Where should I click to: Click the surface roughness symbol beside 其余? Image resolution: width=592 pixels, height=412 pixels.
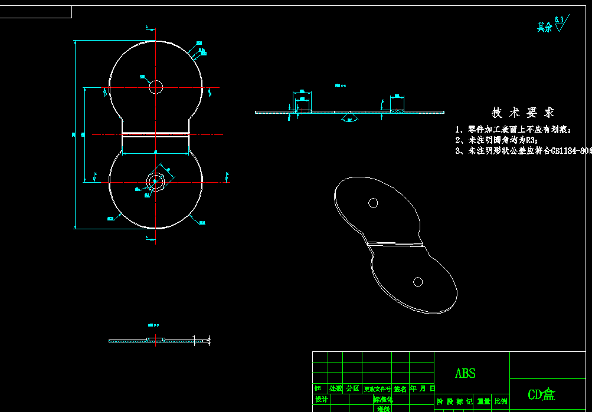tap(562, 24)
